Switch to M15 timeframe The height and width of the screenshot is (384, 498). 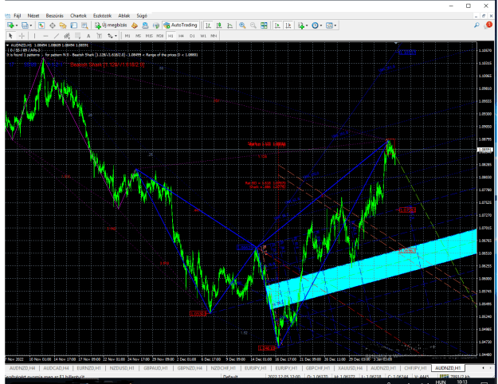pos(149,36)
